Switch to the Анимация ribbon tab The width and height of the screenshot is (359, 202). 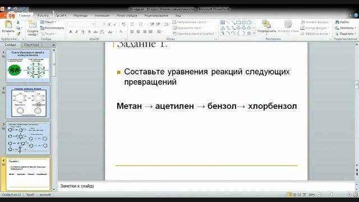tap(102, 16)
